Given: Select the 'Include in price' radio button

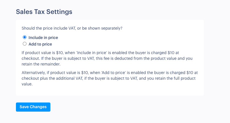Looking at the screenshot, I should [x=25, y=37].
